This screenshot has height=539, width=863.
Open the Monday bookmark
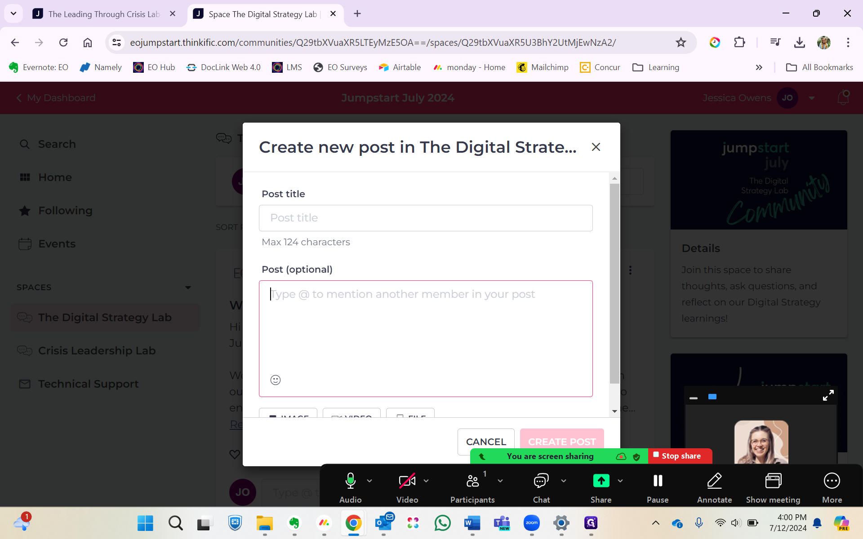click(x=469, y=67)
